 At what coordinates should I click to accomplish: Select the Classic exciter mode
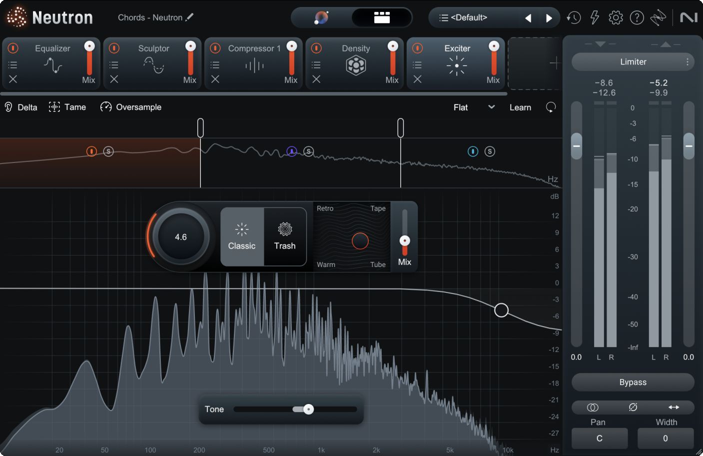click(242, 236)
